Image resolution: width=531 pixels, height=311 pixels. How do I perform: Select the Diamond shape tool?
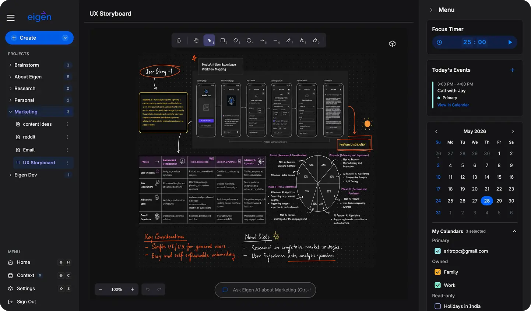[236, 40]
